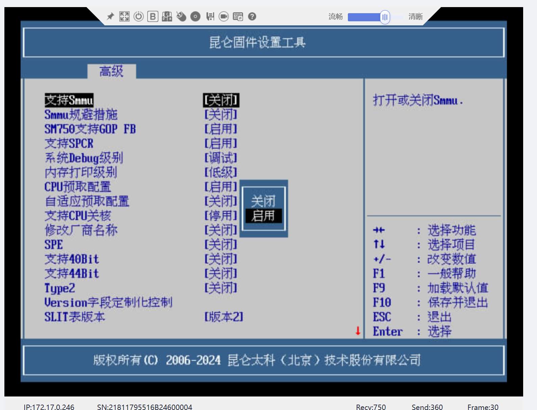Click [关闭] value of 支持Smmu
The height and width of the screenshot is (410, 537).
[x=221, y=100]
